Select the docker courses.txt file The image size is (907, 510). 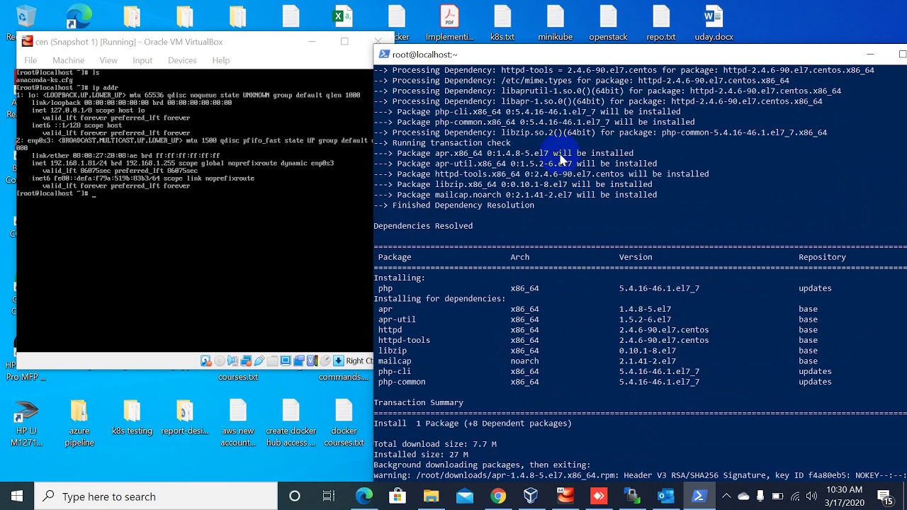[x=344, y=424]
